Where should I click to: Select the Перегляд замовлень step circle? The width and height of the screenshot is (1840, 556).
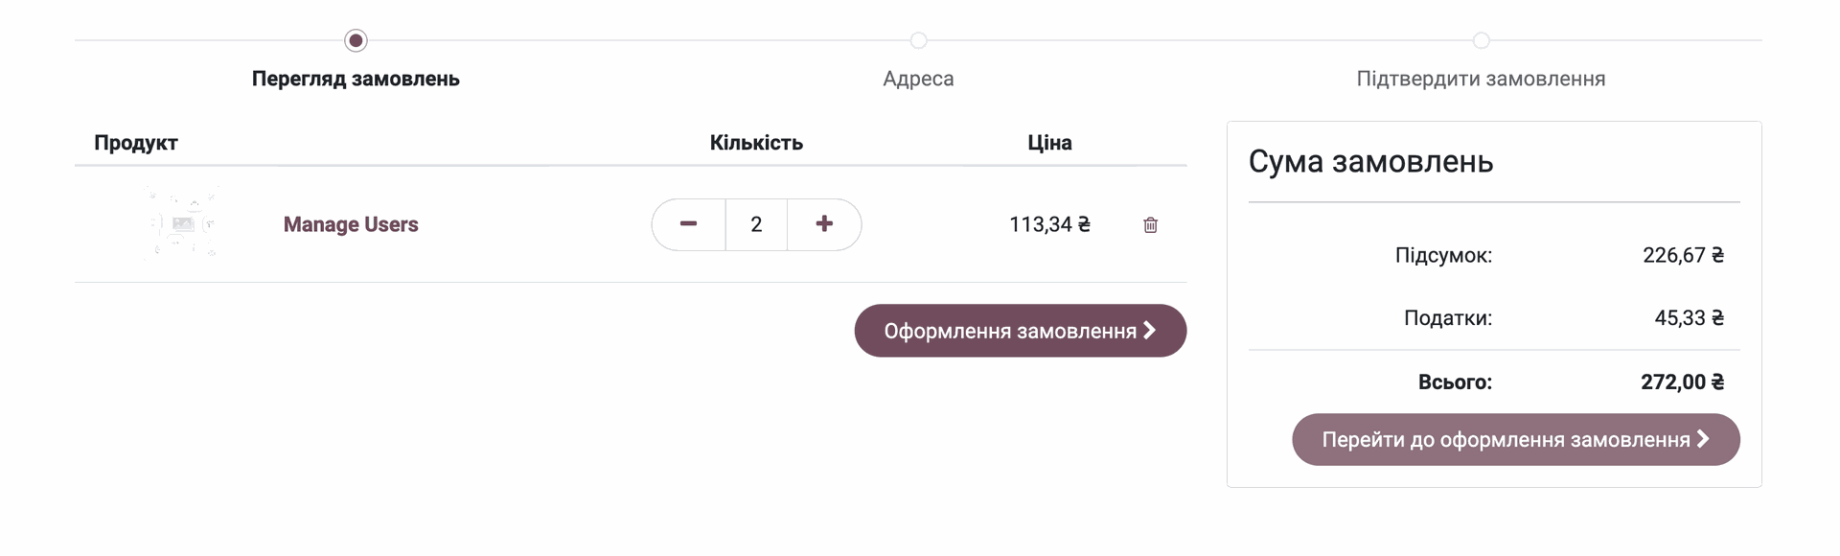coord(356,40)
